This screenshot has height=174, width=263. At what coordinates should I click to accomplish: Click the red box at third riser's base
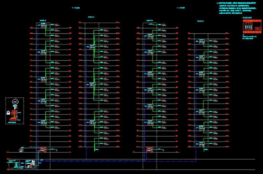point(149,149)
